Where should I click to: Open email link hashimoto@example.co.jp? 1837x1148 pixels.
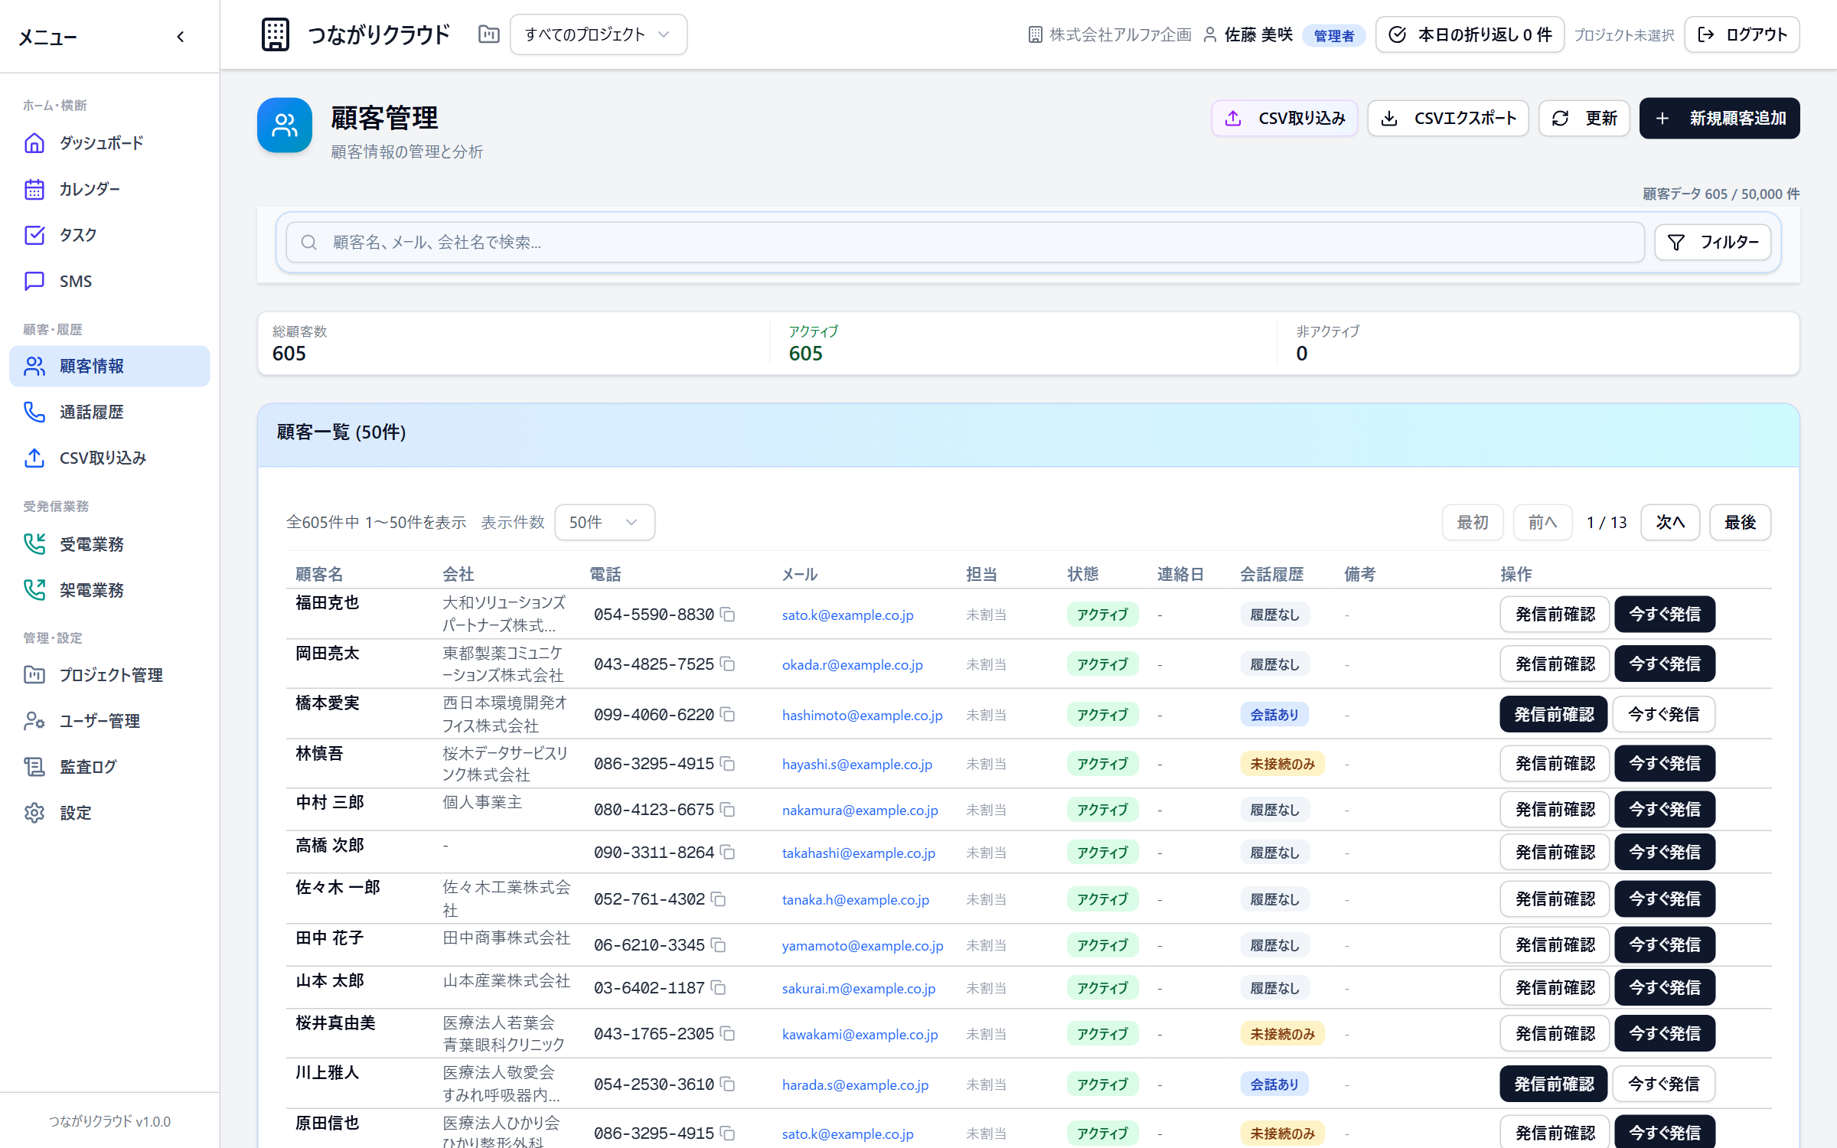coord(863,715)
